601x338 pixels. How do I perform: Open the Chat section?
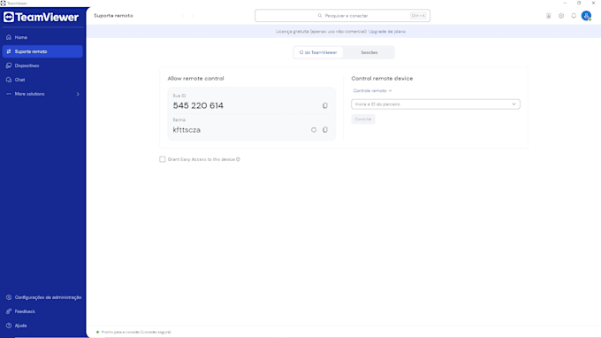42,80
